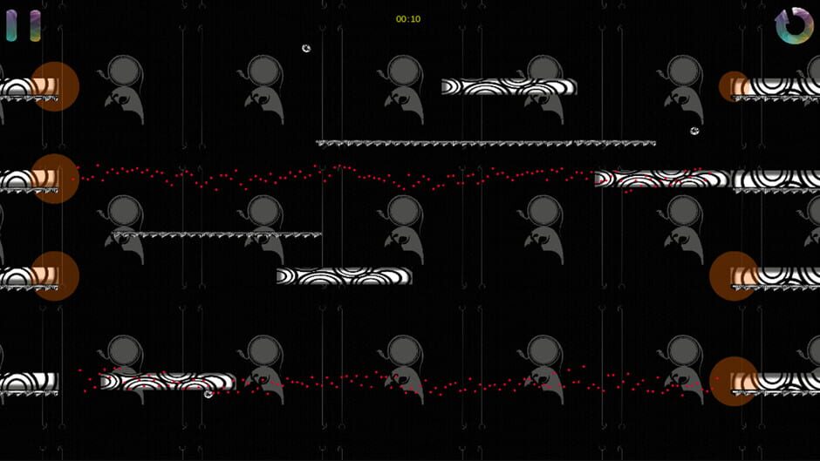The width and height of the screenshot is (820, 461).
Task: Pause the game with the pause button
Action: (24, 26)
